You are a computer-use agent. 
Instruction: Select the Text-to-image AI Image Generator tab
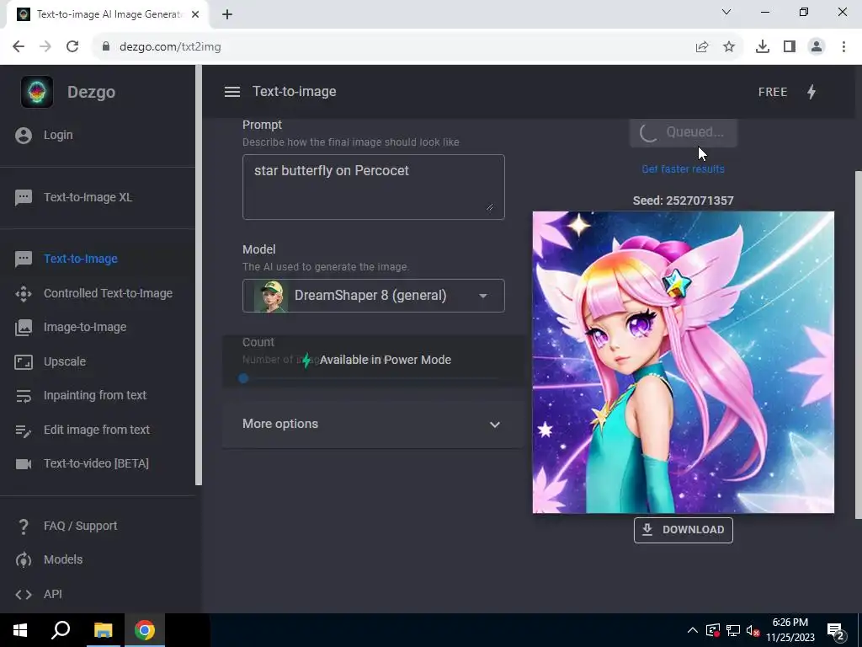108,14
